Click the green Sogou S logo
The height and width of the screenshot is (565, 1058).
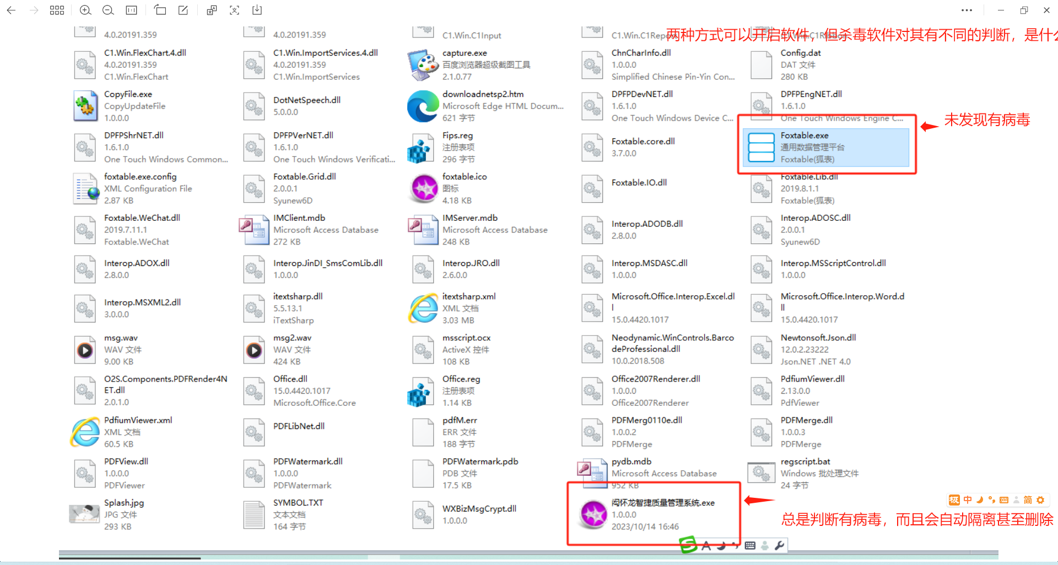tap(688, 545)
